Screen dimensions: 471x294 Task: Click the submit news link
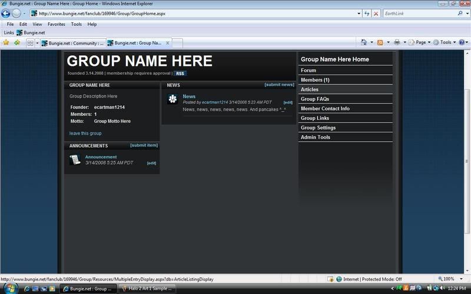(279, 85)
